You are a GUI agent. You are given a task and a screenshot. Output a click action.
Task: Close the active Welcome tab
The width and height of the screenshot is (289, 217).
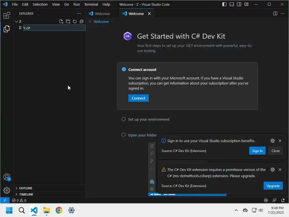point(149,14)
